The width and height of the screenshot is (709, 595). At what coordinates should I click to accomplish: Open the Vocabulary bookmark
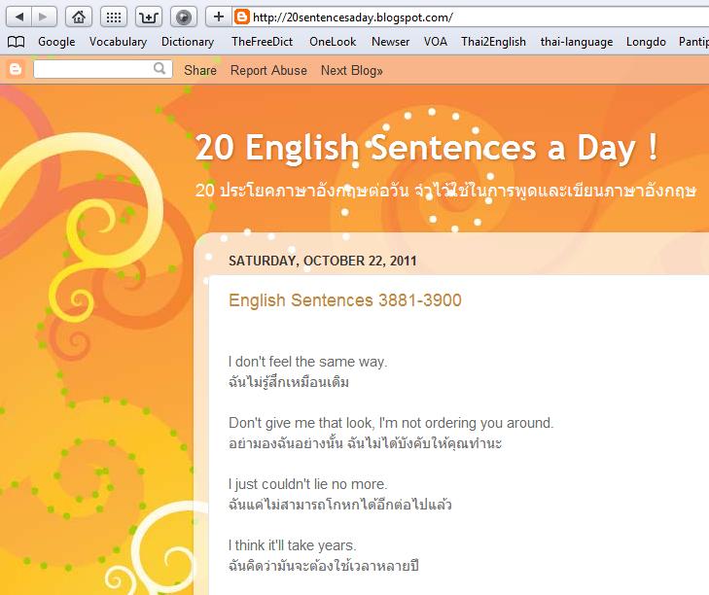[118, 42]
